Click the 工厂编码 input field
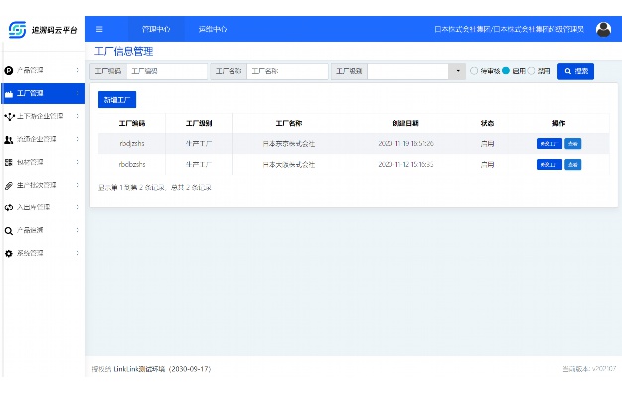The width and height of the screenshot is (622, 393). (x=167, y=71)
